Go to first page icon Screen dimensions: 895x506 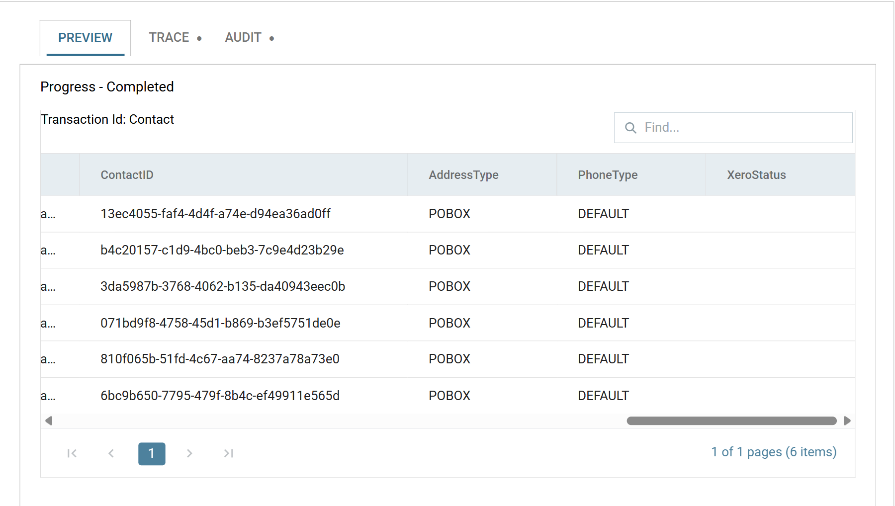(72, 453)
